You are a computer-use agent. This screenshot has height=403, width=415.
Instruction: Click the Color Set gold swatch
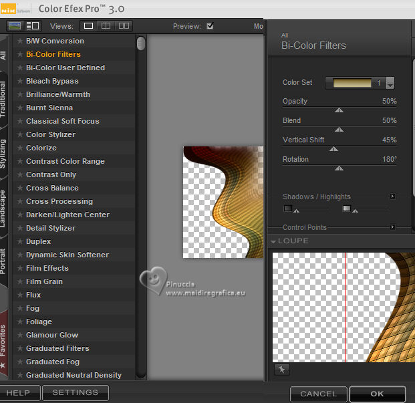[x=352, y=83]
